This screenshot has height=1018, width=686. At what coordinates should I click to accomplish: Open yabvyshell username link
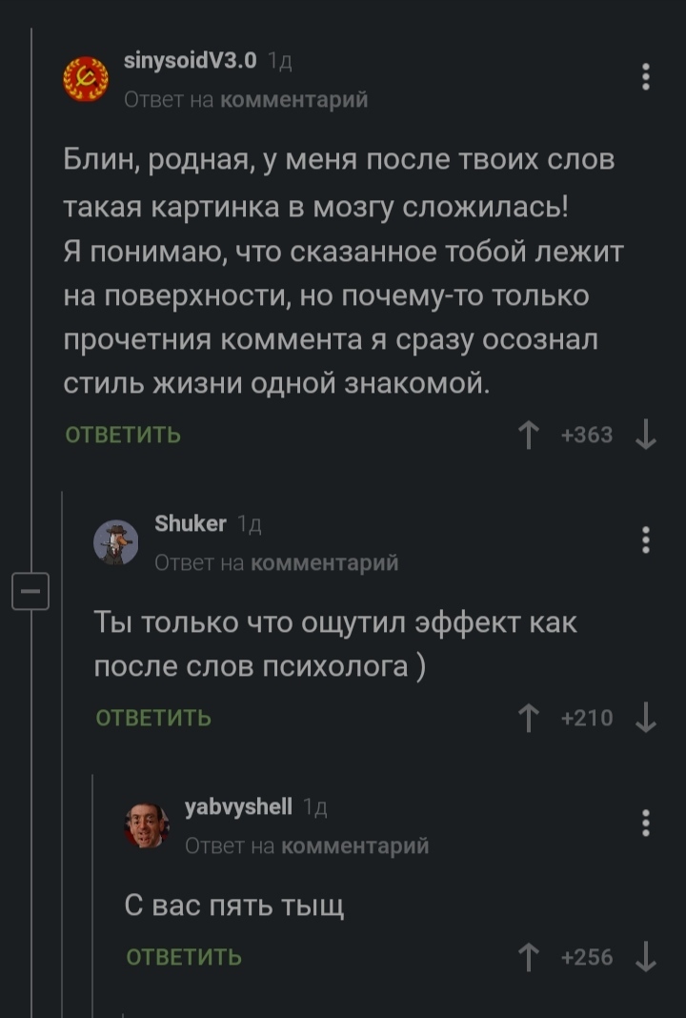[238, 806]
